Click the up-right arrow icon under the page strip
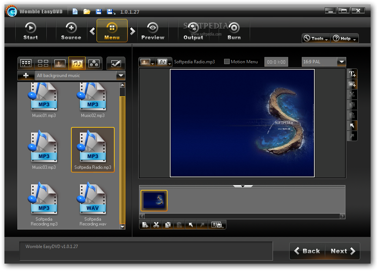The height and width of the screenshot is (271, 378). [x=202, y=225]
